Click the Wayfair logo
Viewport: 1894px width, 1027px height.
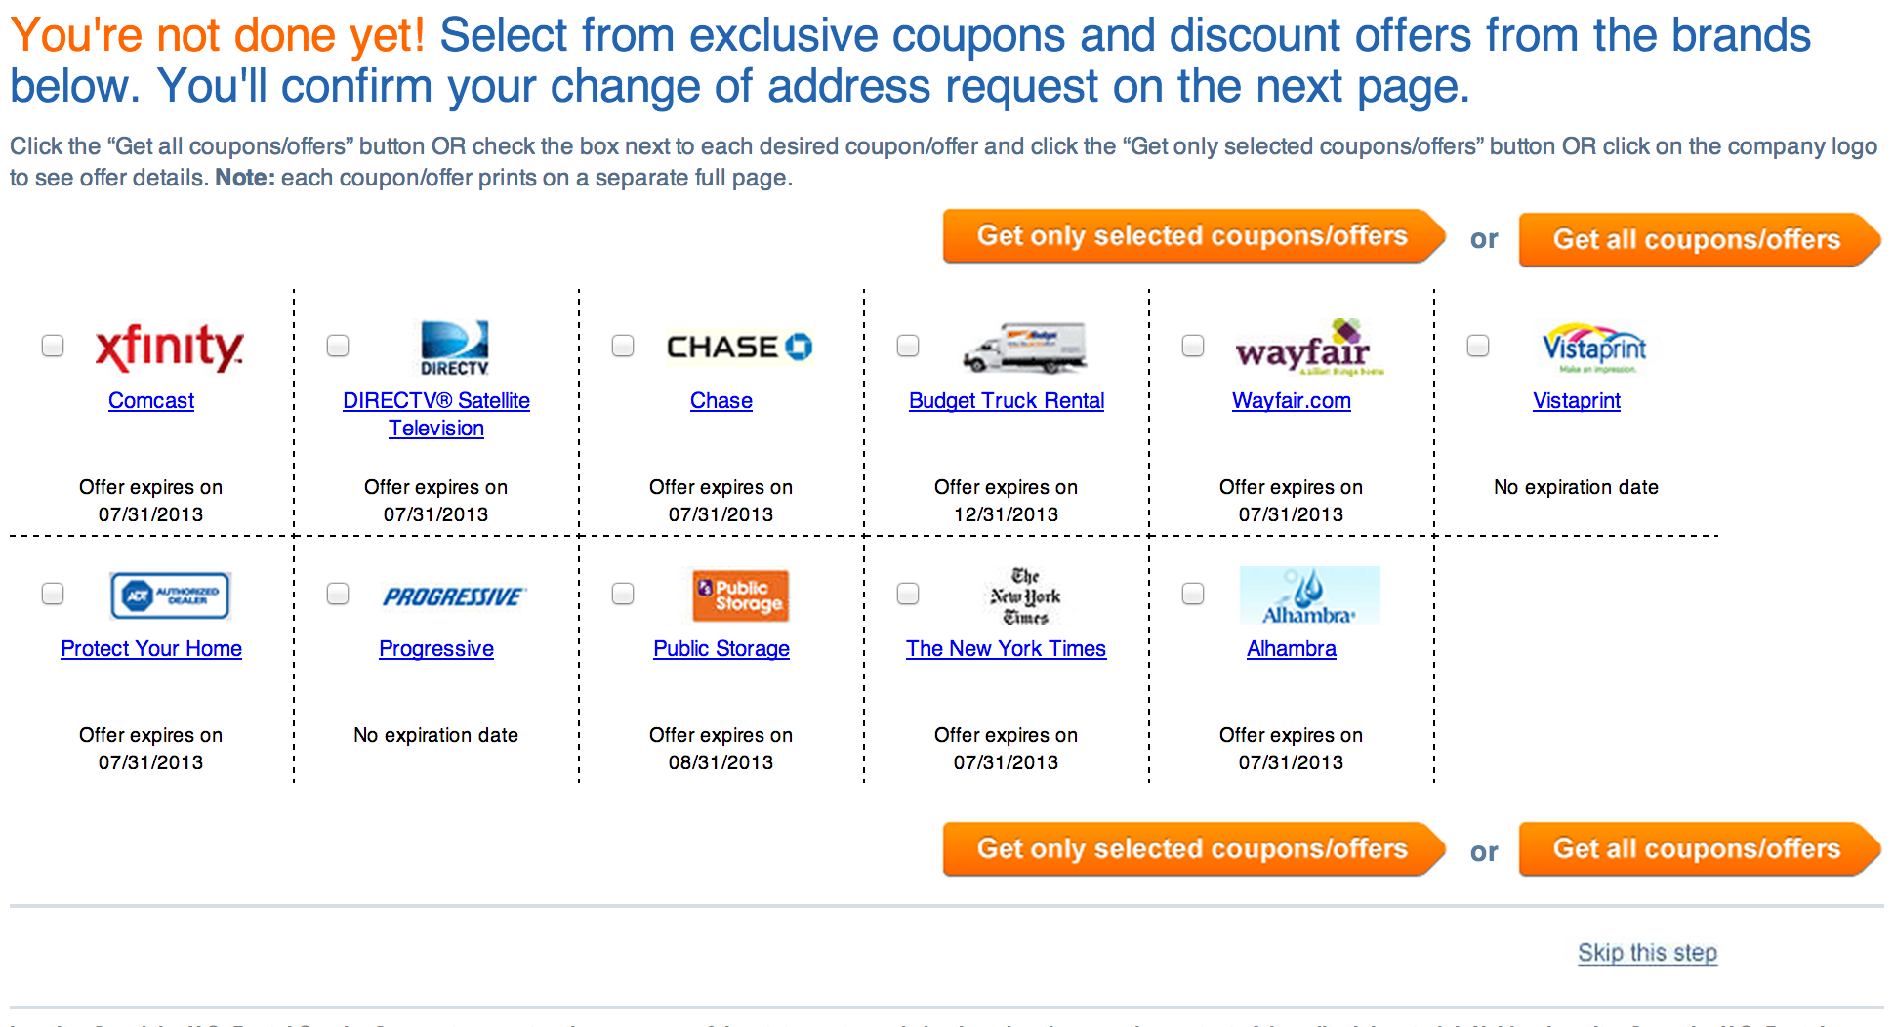point(1308,348)
